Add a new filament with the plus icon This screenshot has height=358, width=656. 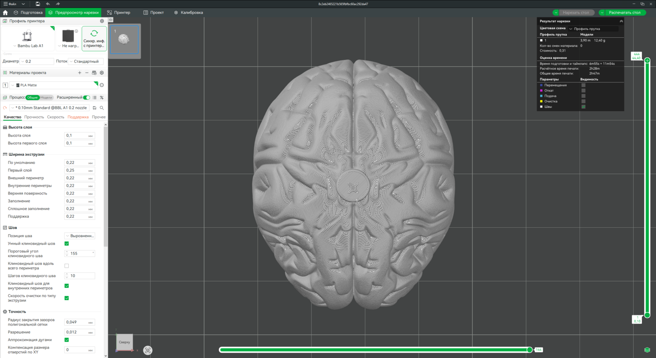(x=80, y=73)
